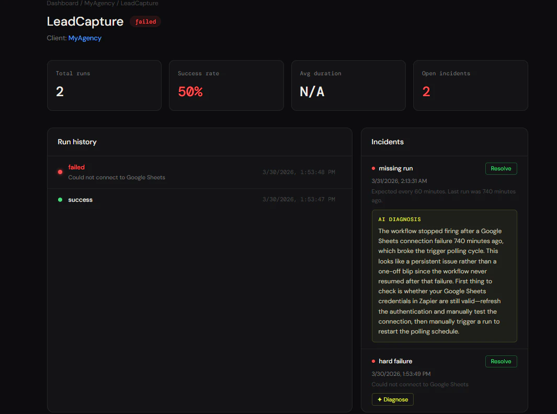Viewport: 557px width, 414px height.
Task: Click the Avg duration stat card
Action: 348,85
